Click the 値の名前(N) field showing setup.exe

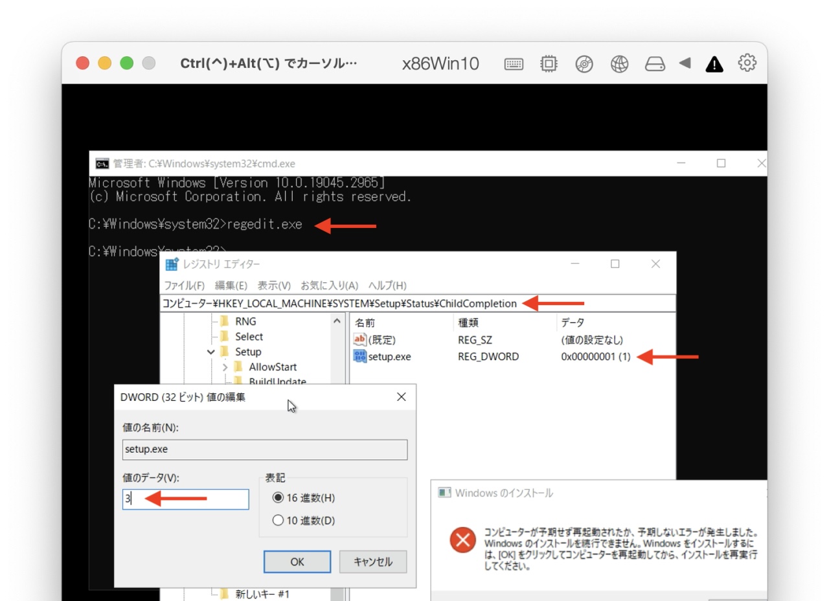coord(265,450)
